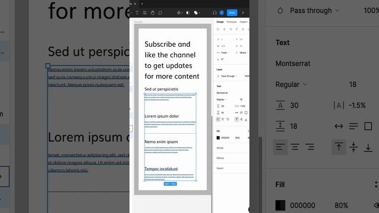Click the diamond Components icon in the toolbar
The image size is (379, 213).
(x=179, y=13)
